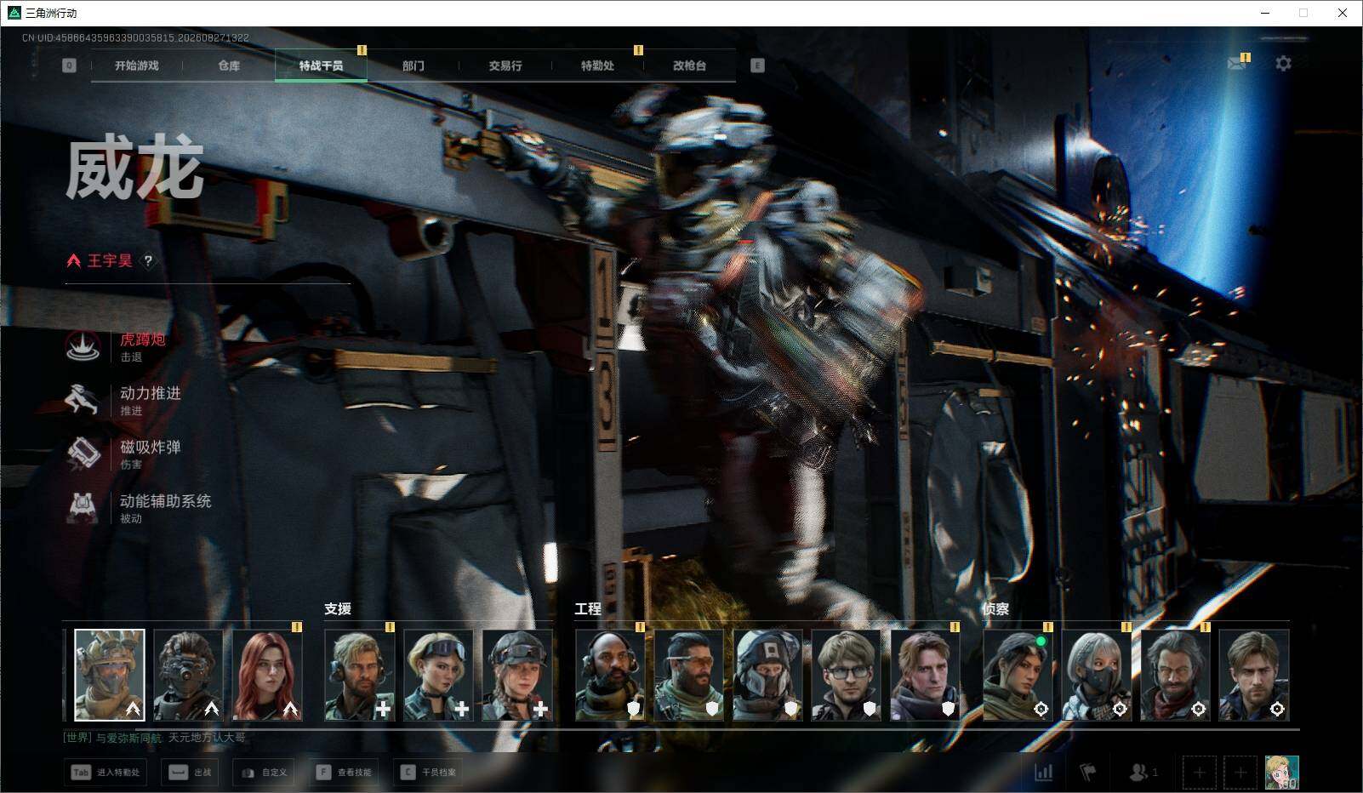Click the operator name 王宇昊
The height and width of the screenshot is (793, 1363).
110,261
